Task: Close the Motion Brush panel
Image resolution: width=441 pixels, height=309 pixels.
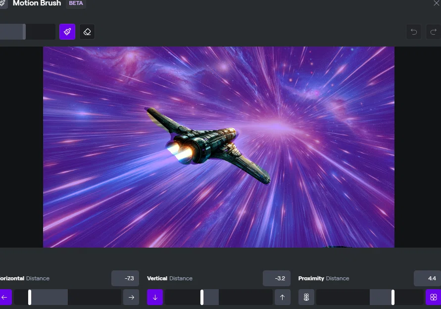Action: point(436,3)
